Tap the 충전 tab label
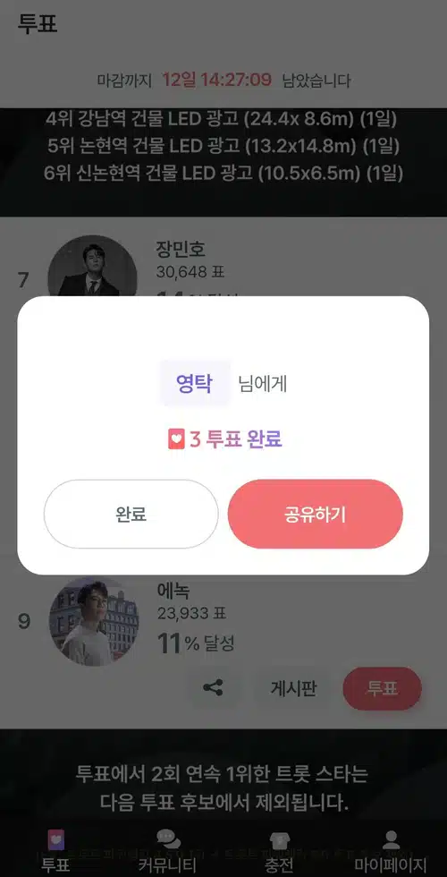The height and width of the screenshot is (877, 447). pyautogui.click(x=279, y=865)
